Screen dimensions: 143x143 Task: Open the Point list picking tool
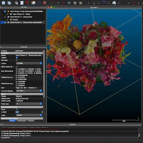(22, 3)
